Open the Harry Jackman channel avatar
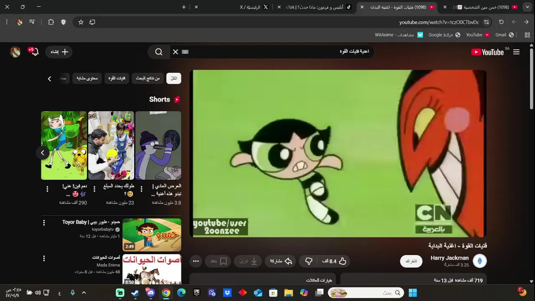The width and height of the screenshot is (535, 301). [x=480, y=261]
